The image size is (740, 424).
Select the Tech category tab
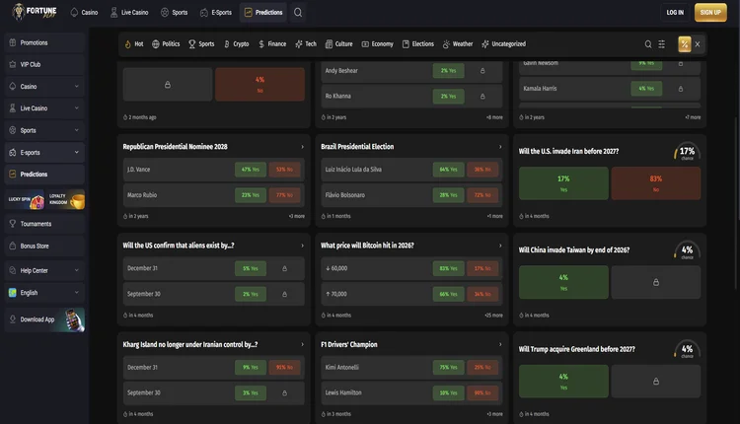(306, 43)
